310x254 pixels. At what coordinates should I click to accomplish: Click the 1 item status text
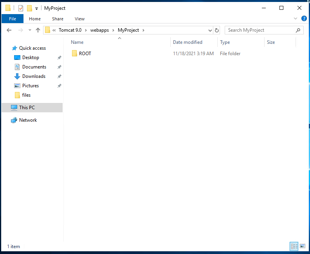(x=13, y=247)
